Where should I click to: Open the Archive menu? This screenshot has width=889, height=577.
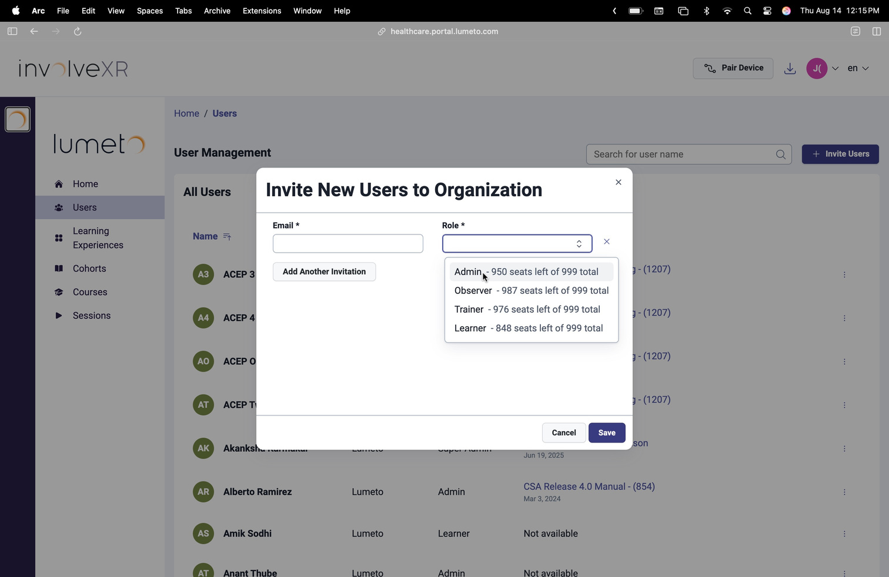coord(217,11)
